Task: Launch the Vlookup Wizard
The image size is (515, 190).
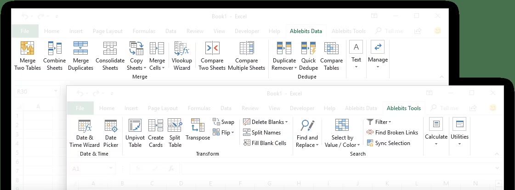Action: tap(181, 48)
